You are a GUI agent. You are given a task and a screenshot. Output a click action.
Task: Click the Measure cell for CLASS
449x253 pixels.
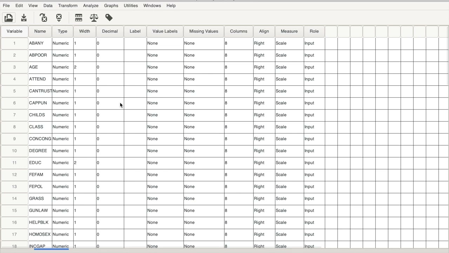pos(289,127)
